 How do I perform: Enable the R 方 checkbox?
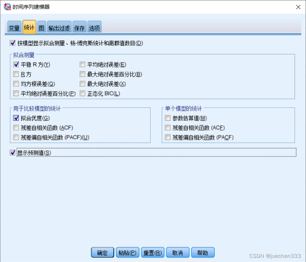click(x=16, y=74)
